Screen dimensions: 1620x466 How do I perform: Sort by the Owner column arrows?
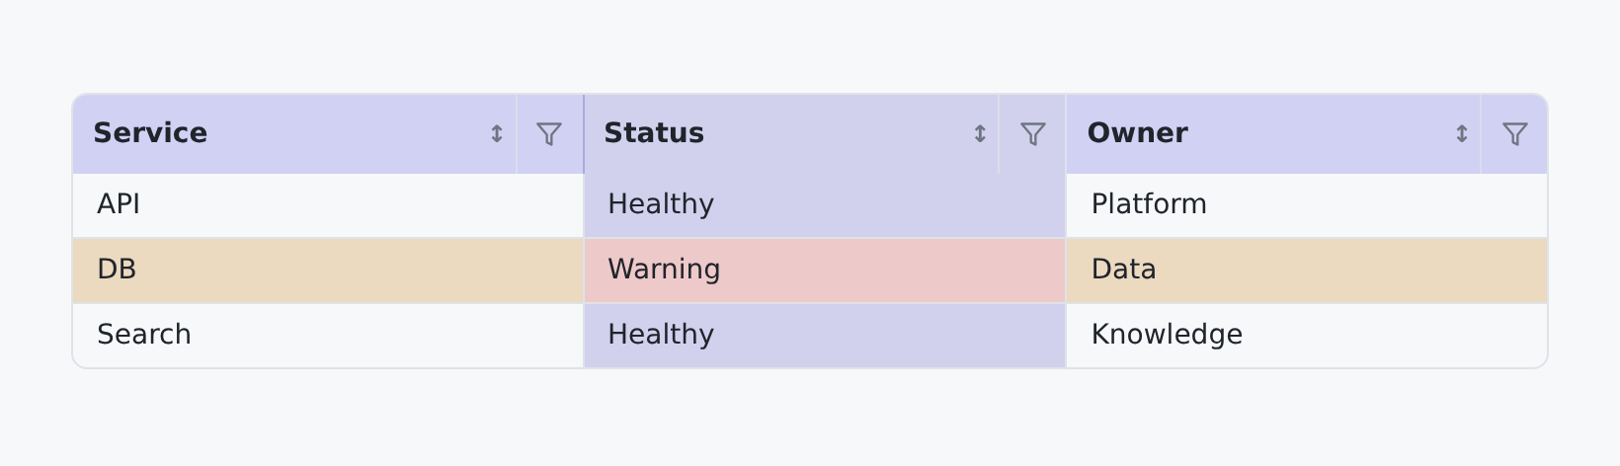(x=1462, y=134)
